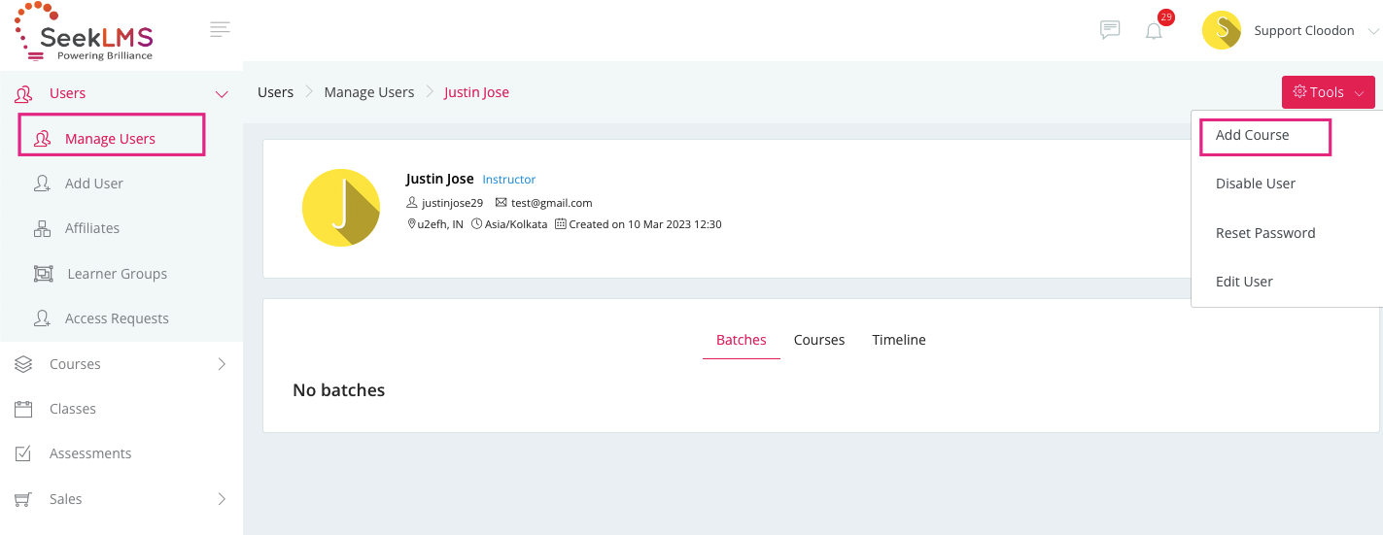The width and height of the screenshot is (1383, 535).
Task: Click the Affiliates hierarchy icon
Action: tap(42, 228)
